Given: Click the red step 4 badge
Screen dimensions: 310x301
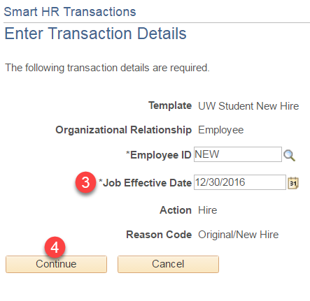Looking at the screenshot, I should coord(55,247).
